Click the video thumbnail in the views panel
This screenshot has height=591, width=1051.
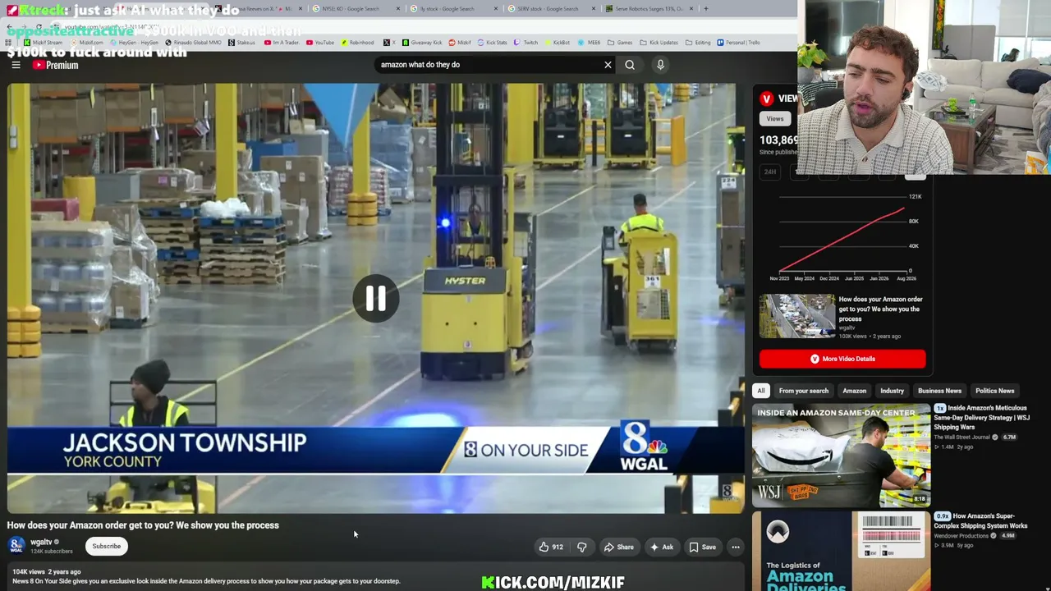click(796, 316)
